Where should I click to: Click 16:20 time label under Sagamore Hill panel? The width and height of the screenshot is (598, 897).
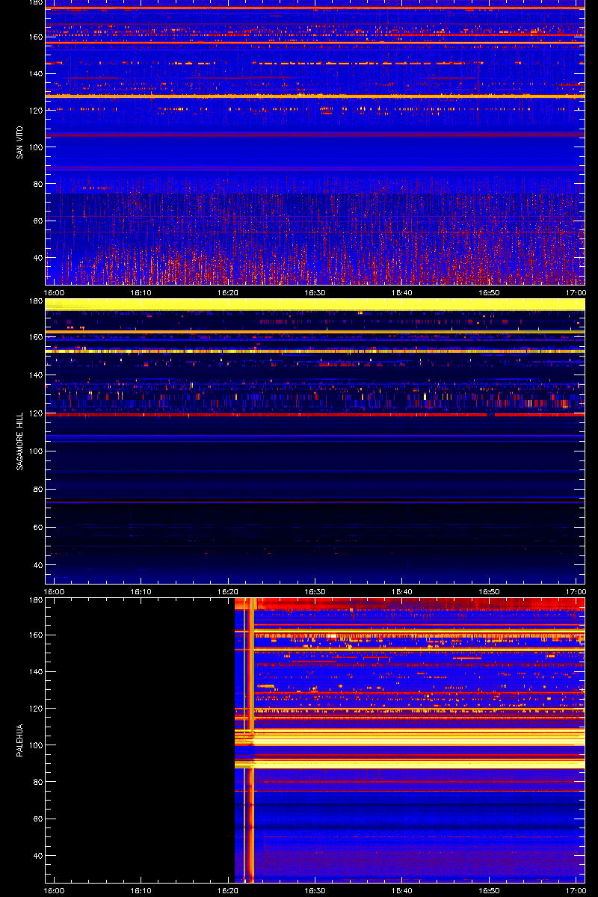(228, 592)
